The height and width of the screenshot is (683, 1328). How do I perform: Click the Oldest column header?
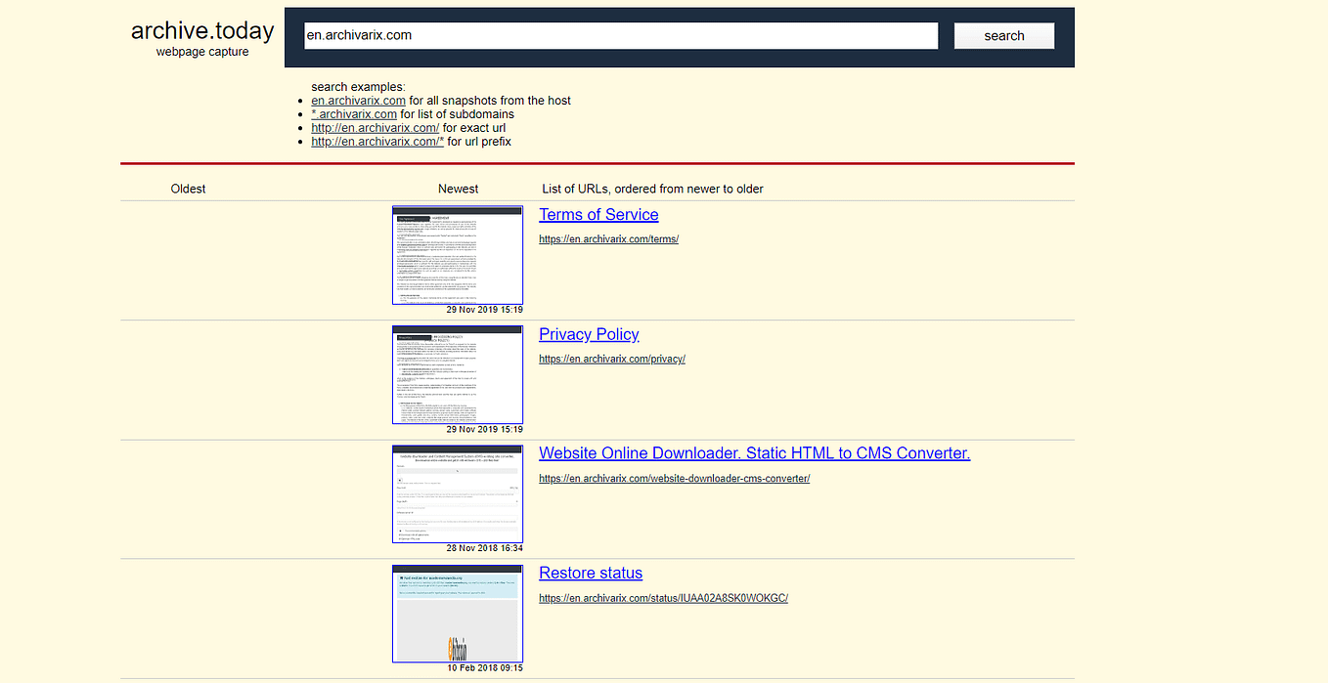point(188,189)
